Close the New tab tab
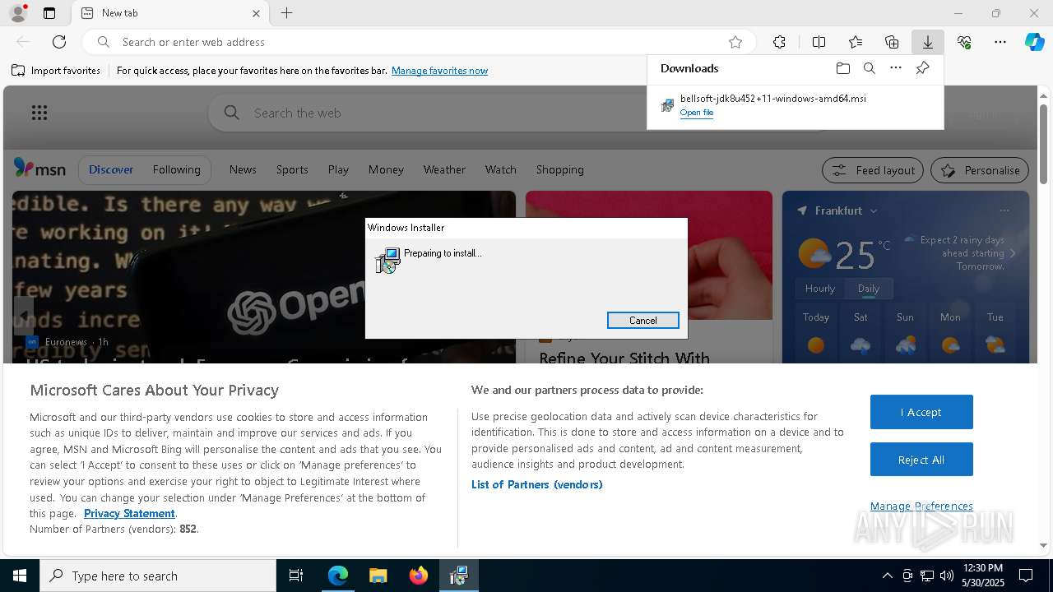Image resolution: width=1053 pixels, height=592 pixels. pos(256,13)
